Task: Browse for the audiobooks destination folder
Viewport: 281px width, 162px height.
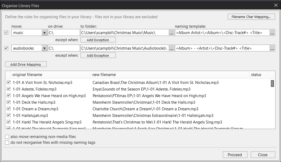Action: click(171, 48)
